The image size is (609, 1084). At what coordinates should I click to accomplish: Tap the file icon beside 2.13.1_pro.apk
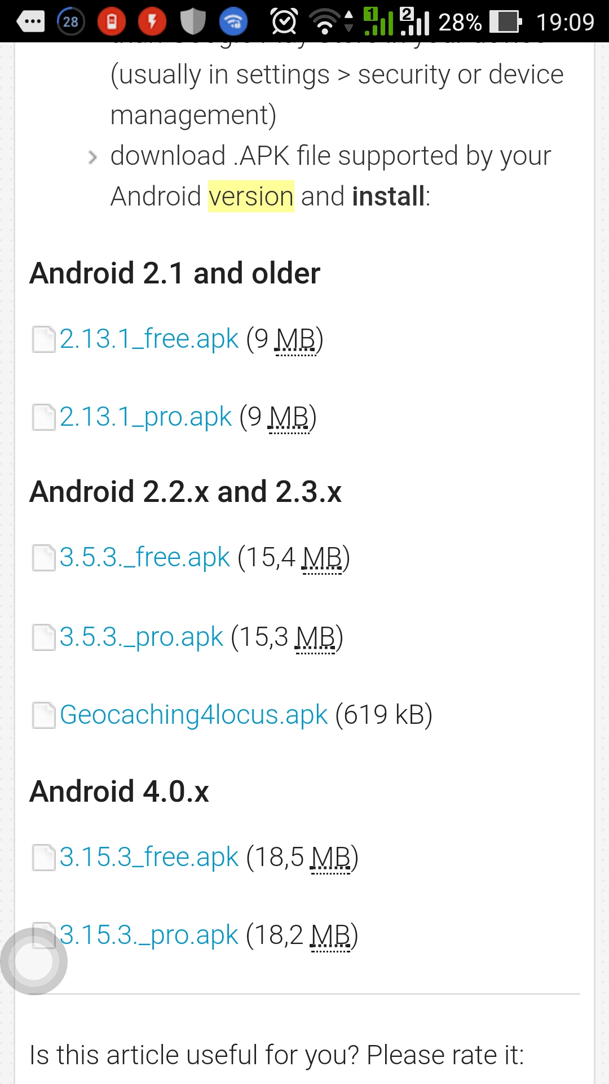(43, 417)
